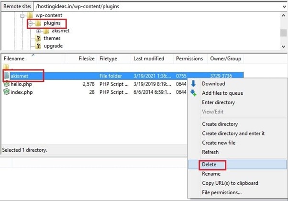Sort by Last modified column header
The image size is (288, 201).
pos(149,58)
